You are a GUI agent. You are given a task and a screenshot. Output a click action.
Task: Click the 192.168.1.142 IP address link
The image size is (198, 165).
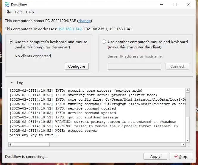[70, 29]
